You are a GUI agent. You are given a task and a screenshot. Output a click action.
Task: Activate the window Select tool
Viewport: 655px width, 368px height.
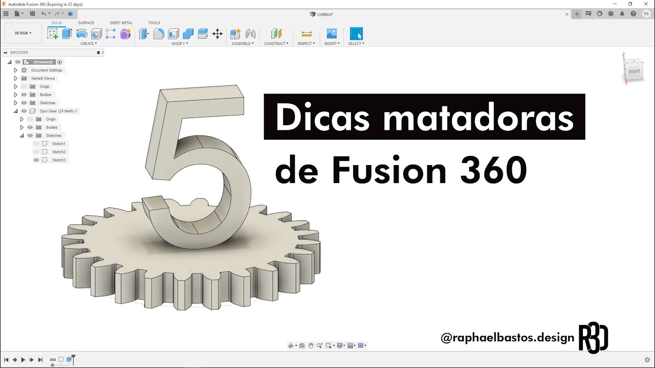[356, 34]
